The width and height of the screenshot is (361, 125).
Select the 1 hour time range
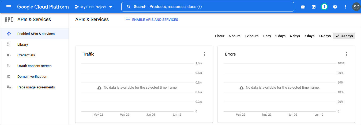pos(219,36)
